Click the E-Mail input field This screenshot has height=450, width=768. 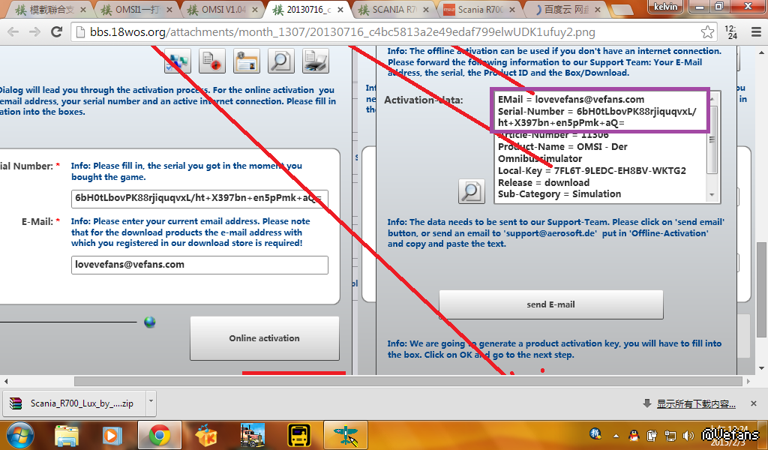click(x=199, y=265)
